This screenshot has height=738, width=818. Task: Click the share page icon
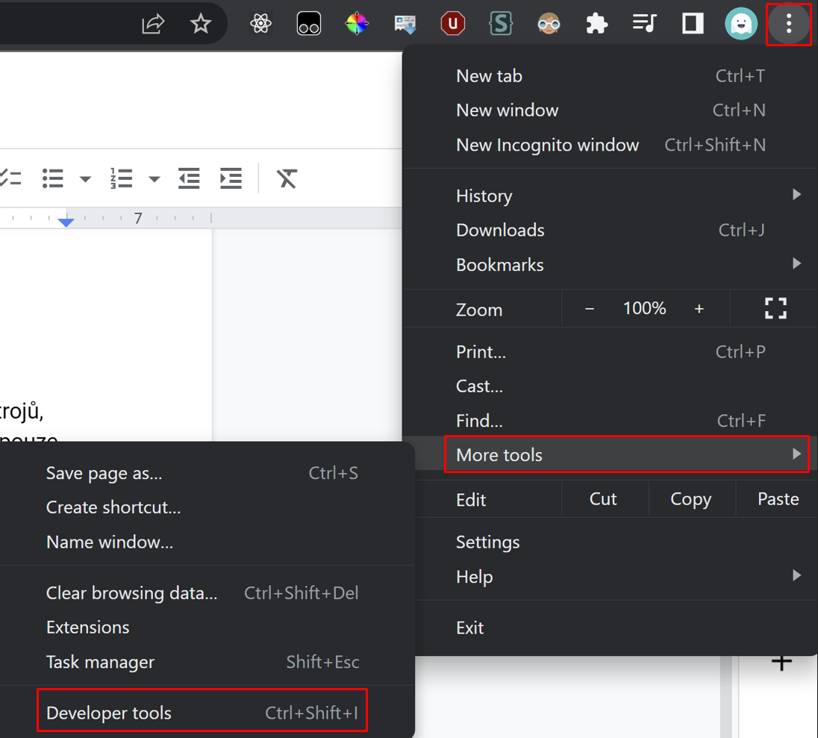(x=153, y=25)
